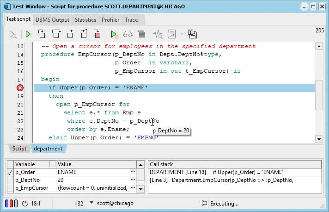Open ellipsis button for ENAME value
Image resolution: width=329 pixels, height=212 pixels.
133,172
